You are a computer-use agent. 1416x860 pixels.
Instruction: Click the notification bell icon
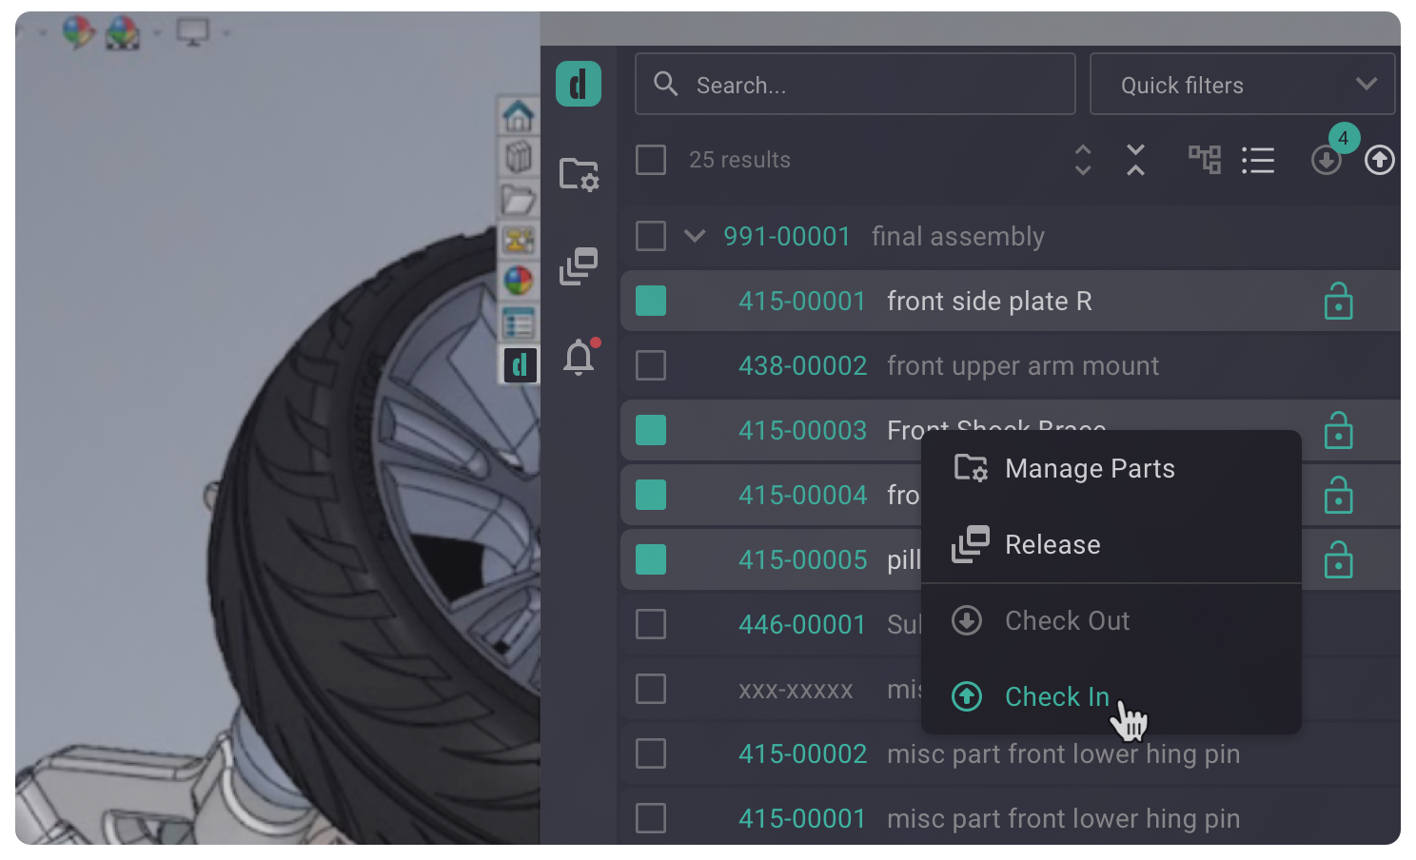coord(579,358)
